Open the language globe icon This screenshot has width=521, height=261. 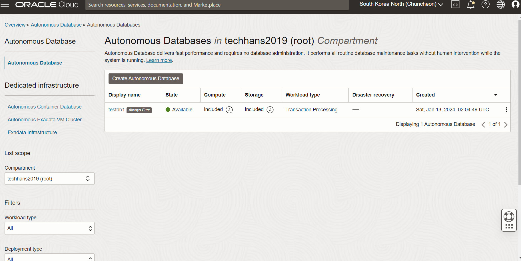[x=501, y=4]
